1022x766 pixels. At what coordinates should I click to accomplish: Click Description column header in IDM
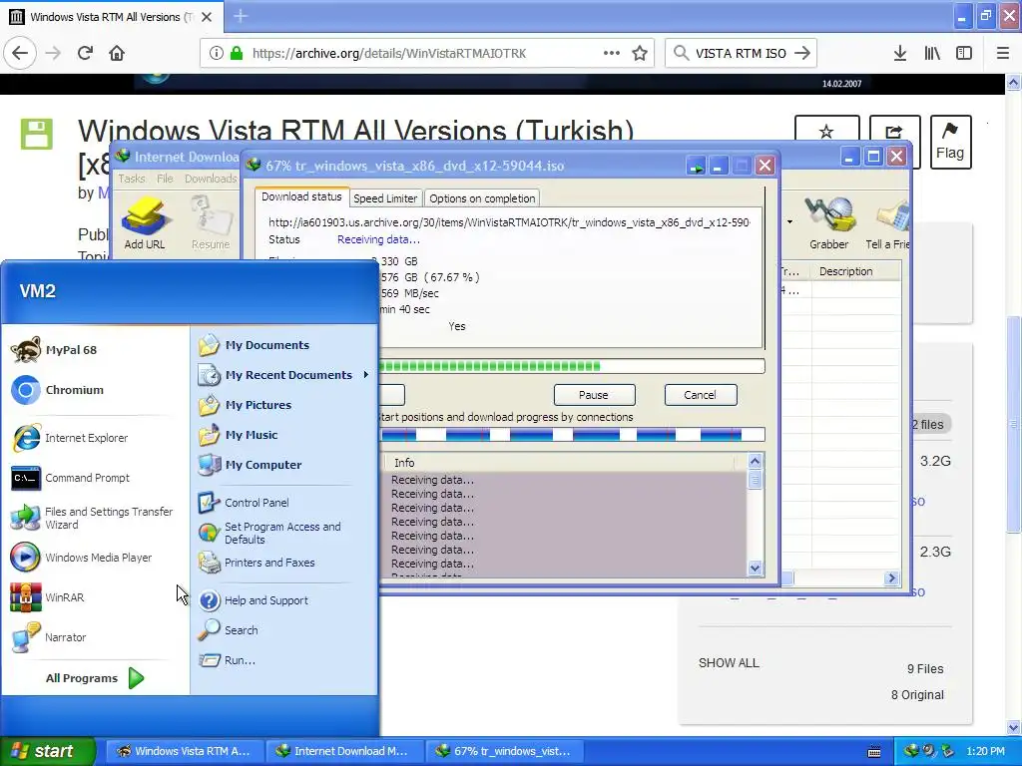(x=854, y=271)
